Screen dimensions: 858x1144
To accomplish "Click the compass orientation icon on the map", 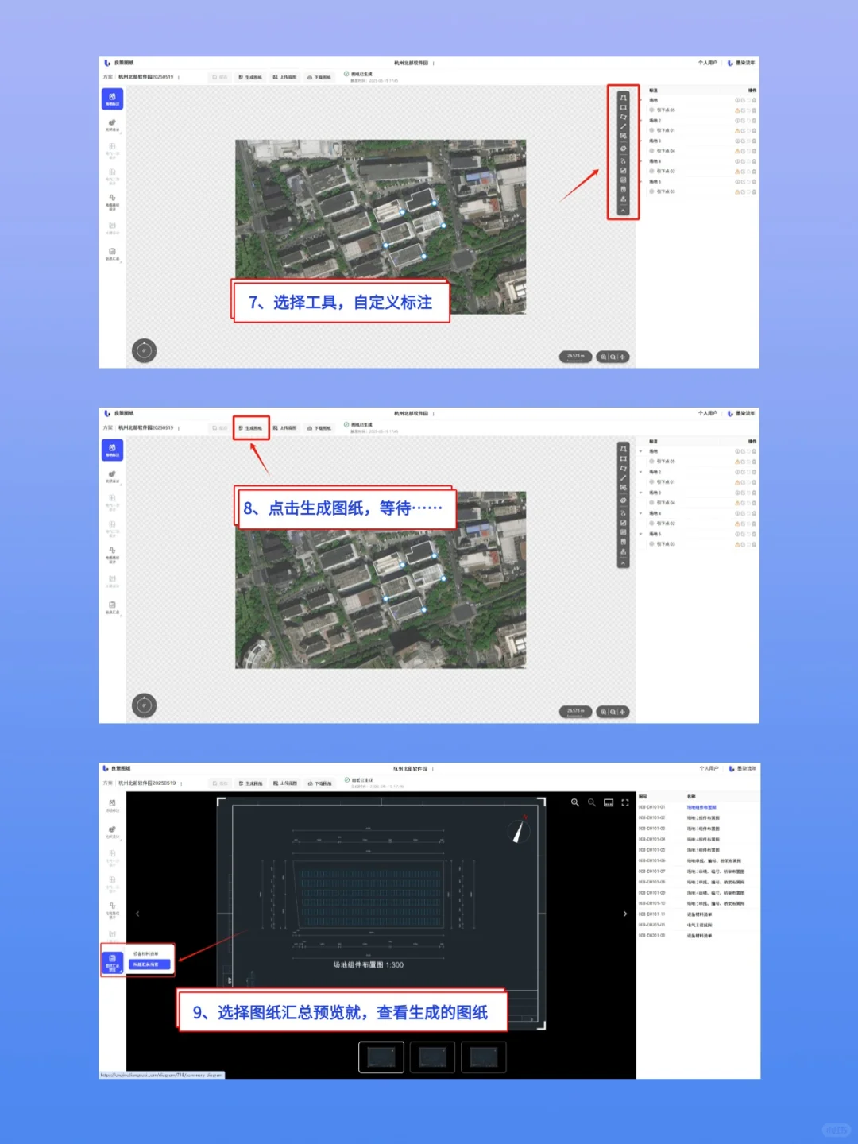I will coord(145,351).
